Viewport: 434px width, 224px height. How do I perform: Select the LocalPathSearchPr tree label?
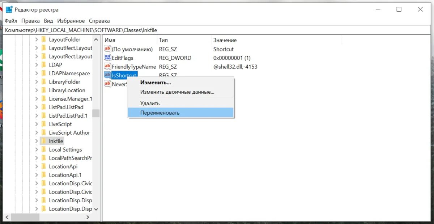pyautogui.click(x=71, y=158)
